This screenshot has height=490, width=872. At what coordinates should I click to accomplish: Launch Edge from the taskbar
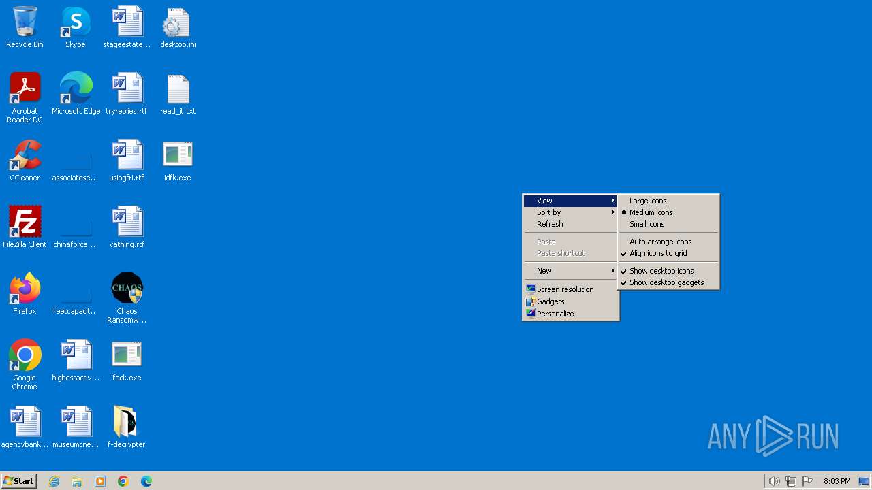[146, 481]
